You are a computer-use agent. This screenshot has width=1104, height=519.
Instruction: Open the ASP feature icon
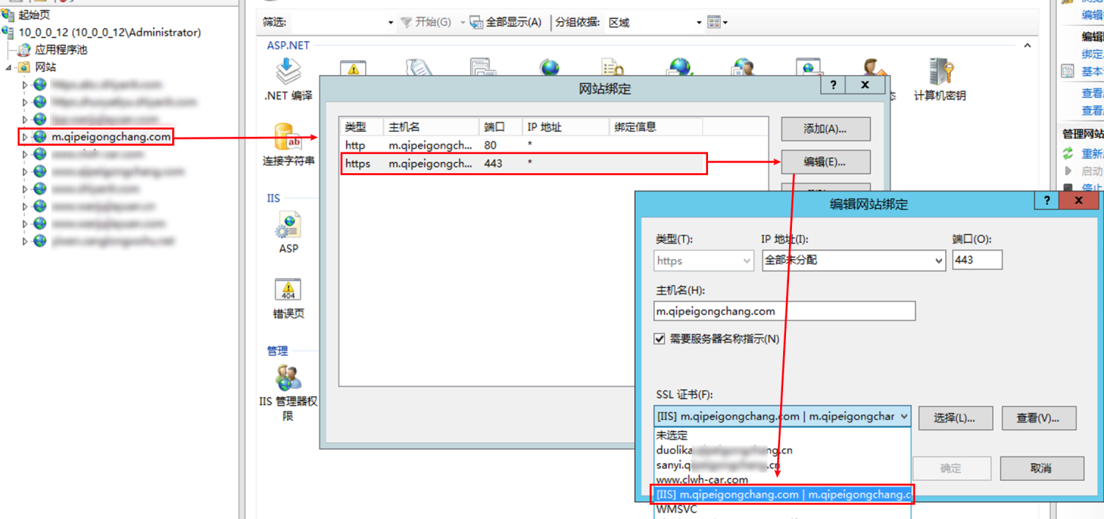[288, 225]
